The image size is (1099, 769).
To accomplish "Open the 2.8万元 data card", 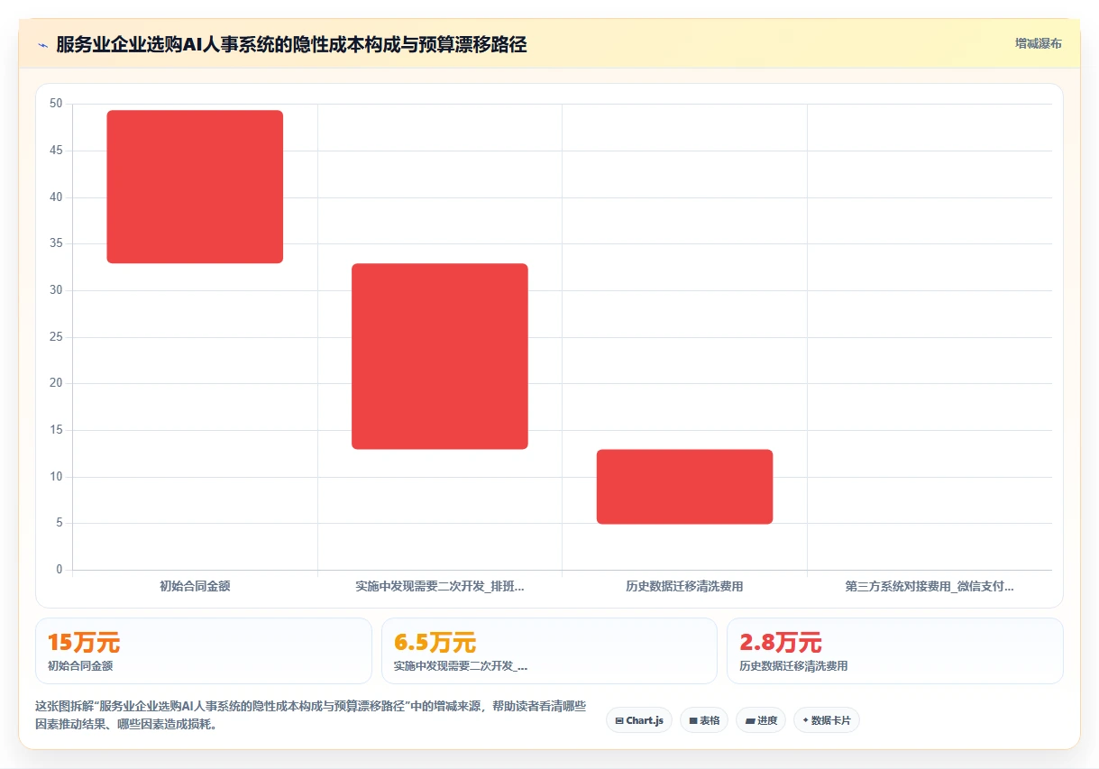I will click(x=895, y=651).
